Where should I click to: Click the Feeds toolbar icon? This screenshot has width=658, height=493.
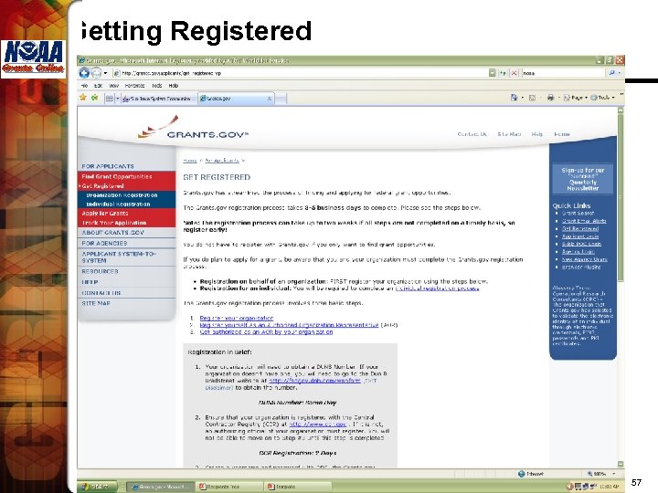coord(532,98)
